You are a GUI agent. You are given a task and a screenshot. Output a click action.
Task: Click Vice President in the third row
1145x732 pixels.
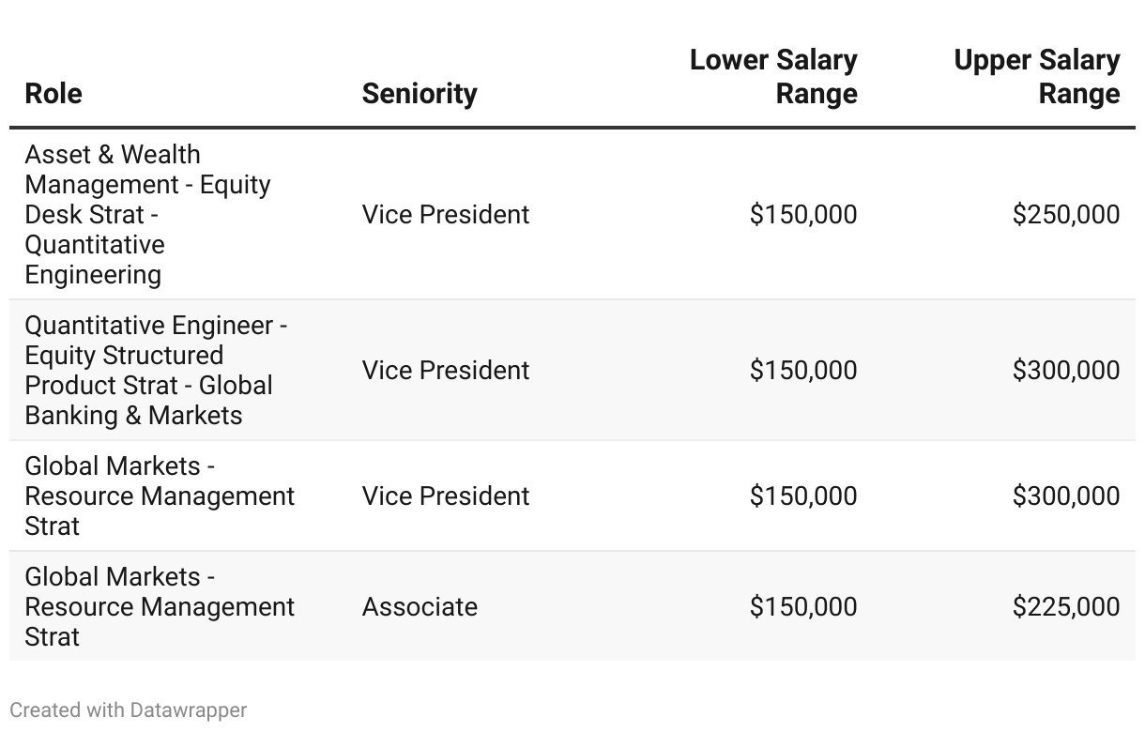pyautogui.click(x=446, y=496)
